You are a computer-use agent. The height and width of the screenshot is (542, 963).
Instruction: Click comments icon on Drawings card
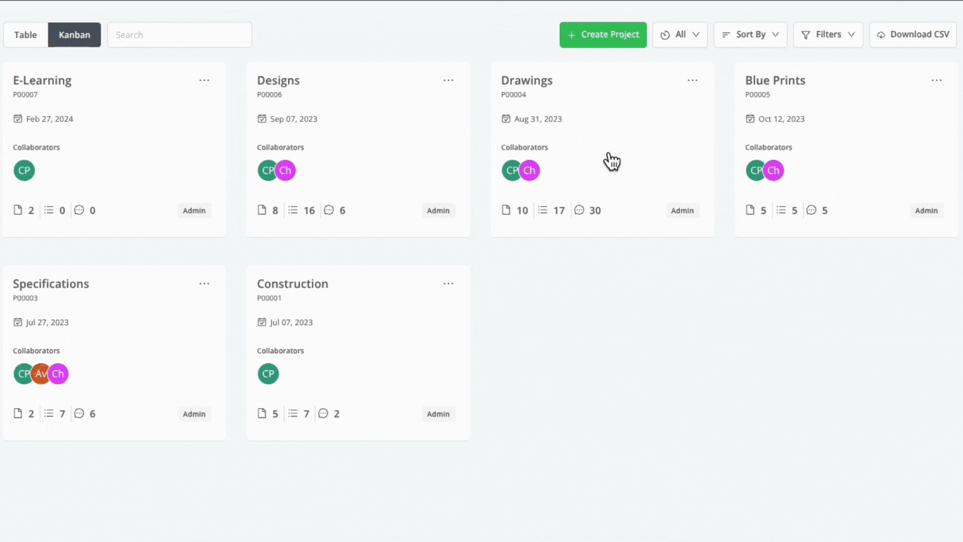point(579,210)
